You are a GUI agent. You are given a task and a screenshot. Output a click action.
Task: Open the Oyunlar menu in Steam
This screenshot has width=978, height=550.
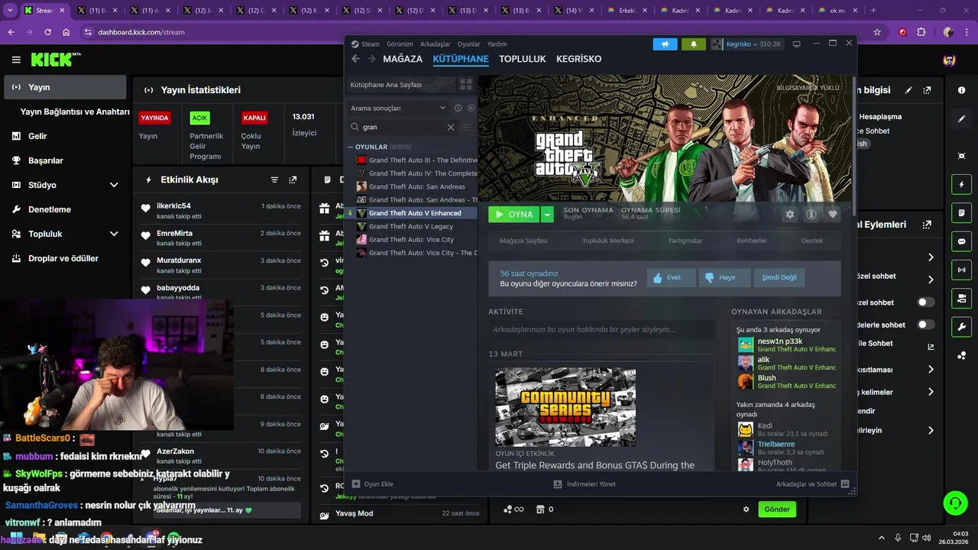[x=468, y=44]
